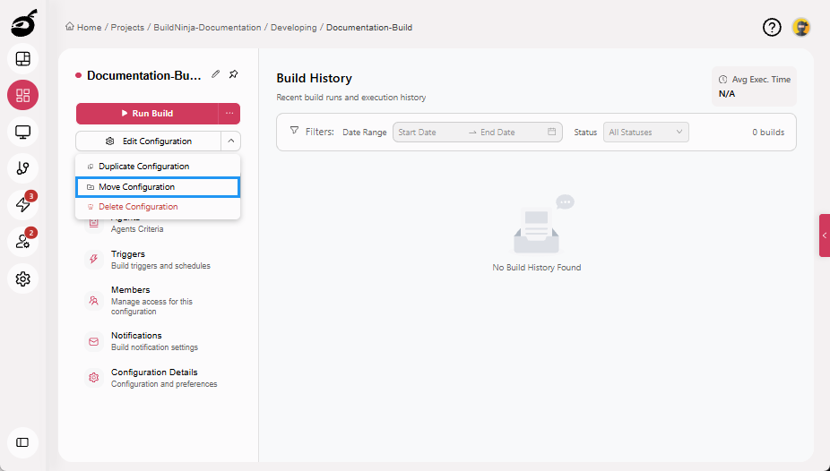Viewport: 830px width, 471px height.
Task: Open the Run Build more options ellipsis
Action: click(229, 113)
